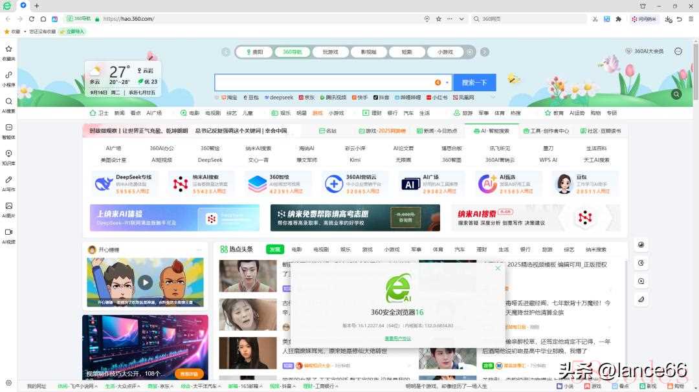
Task: Click the DeepSeek专线 whale icon
Action: (x=104, y=184)
